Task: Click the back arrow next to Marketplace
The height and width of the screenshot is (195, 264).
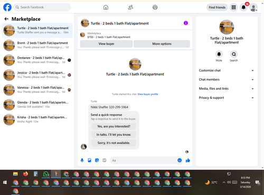Action: tap(6, 19)
